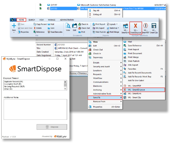Switch to the VIEW ribbon tab
This screenshot has height=145, width=171.
pos(42,20)
